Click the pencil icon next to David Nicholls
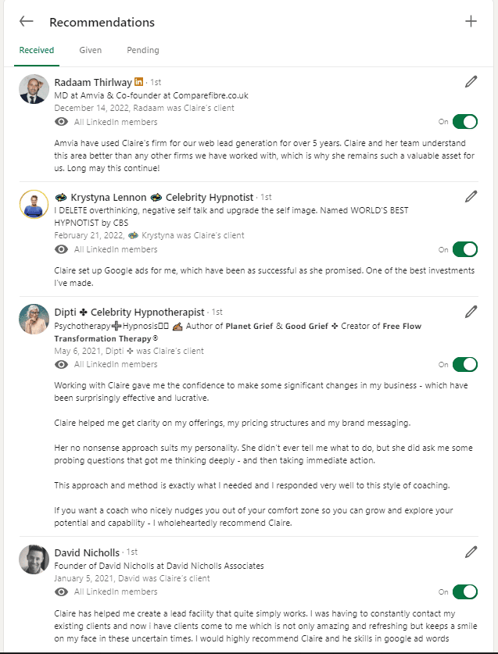This screenshot has width=498, height=654. [471, 552]
